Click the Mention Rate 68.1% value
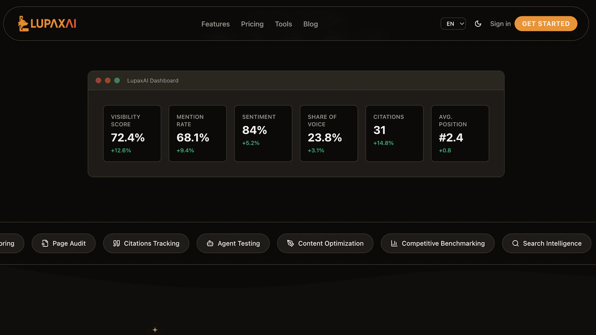The image size is (596, 335). click(x=193, y=138)
